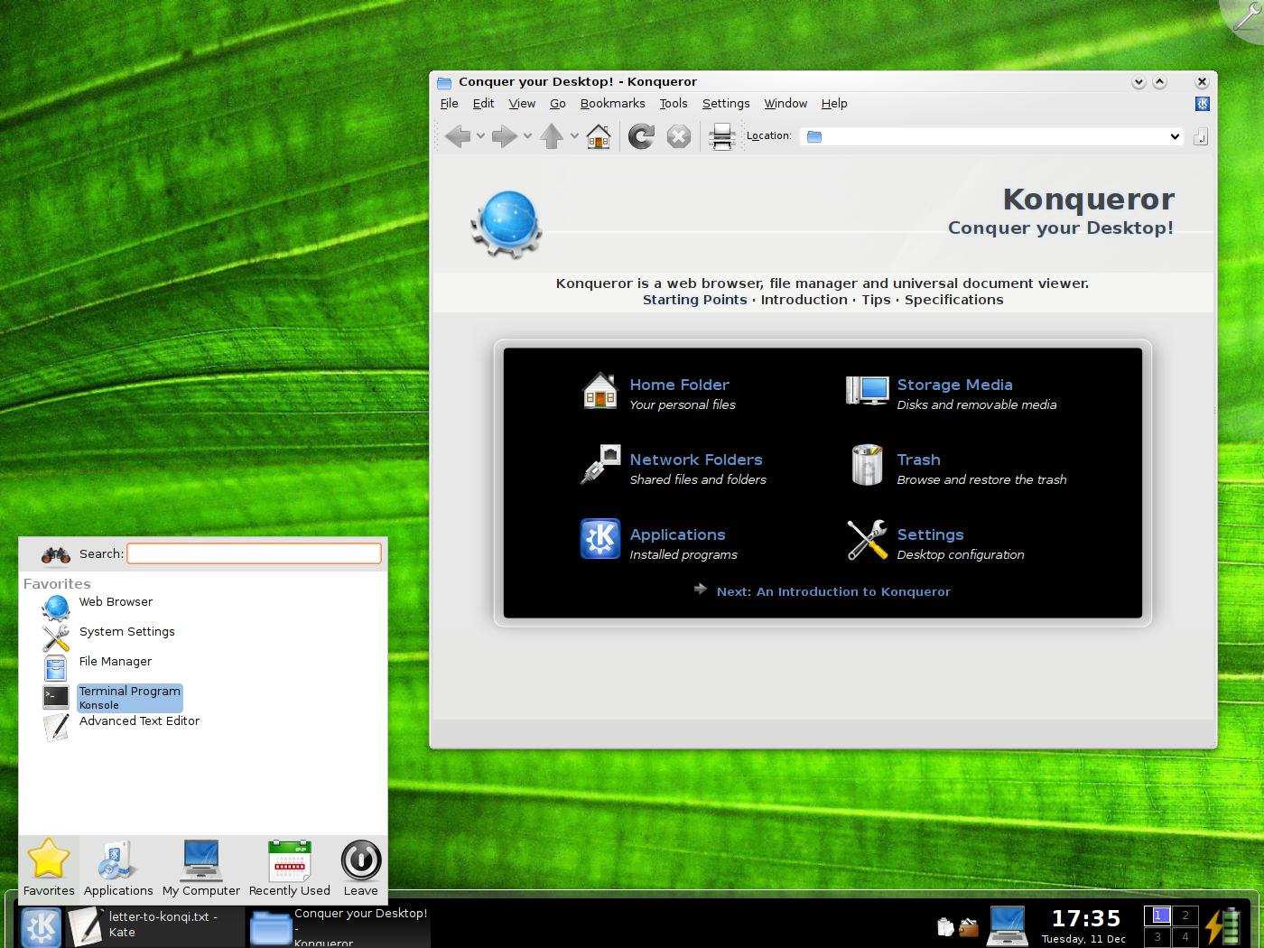Click the KDE throbber icon in menu bar
Image resolution: width=1264 pixels, height=948 pixels.
[x=1202, y=104]
